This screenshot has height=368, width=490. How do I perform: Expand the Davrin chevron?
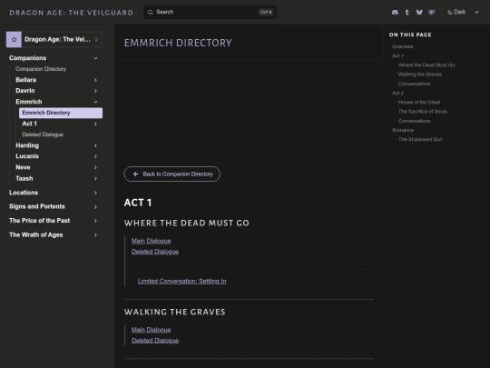(95, 91)
